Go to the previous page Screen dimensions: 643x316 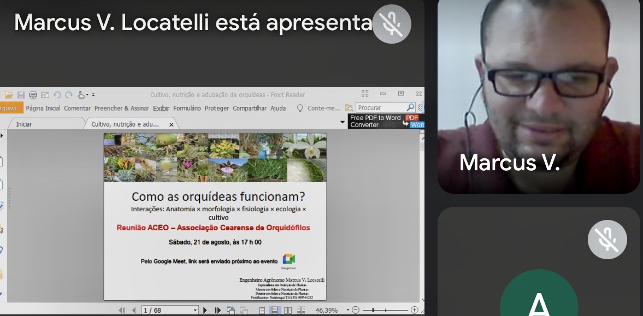point(134,310)
